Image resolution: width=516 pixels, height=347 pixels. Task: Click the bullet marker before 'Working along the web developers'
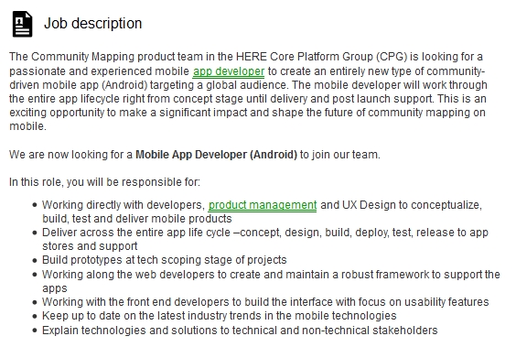point(35,275)
